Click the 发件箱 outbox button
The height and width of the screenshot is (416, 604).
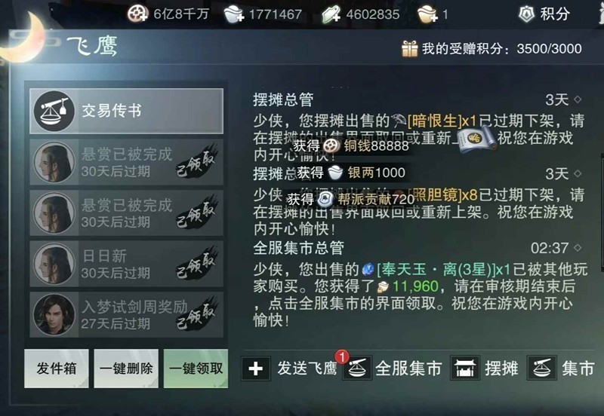tap(56, 369)
